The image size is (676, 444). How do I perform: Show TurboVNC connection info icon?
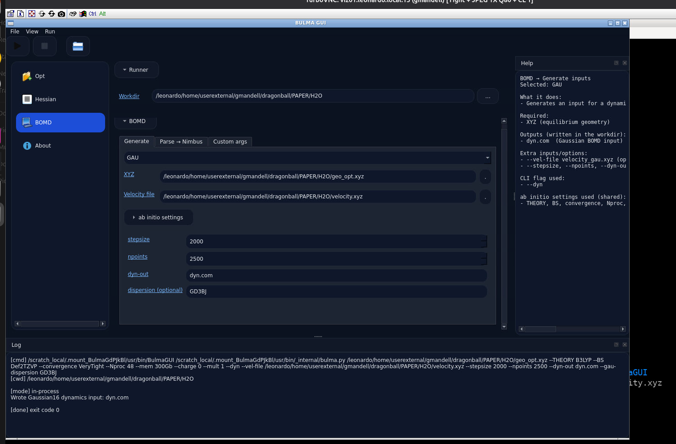click(20, 14)
